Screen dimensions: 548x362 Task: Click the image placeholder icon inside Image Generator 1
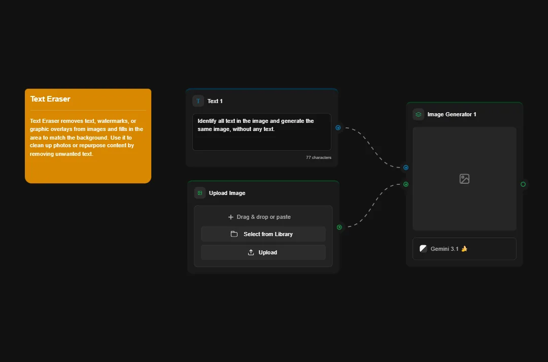click(464, 179)
